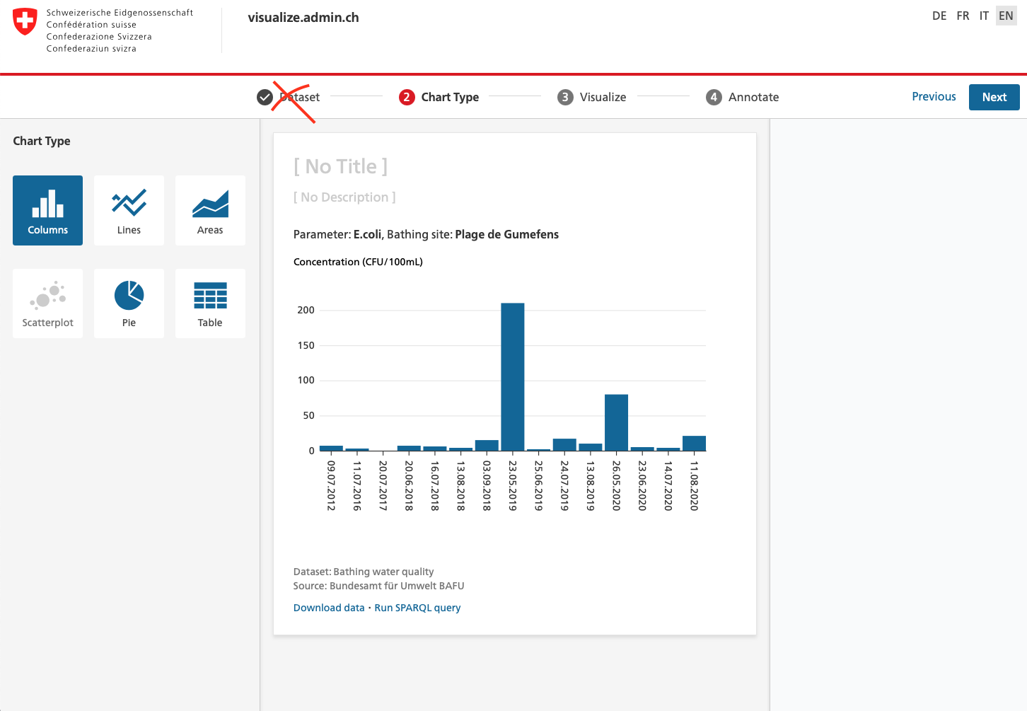Click the Previous link

pos(934,96)
